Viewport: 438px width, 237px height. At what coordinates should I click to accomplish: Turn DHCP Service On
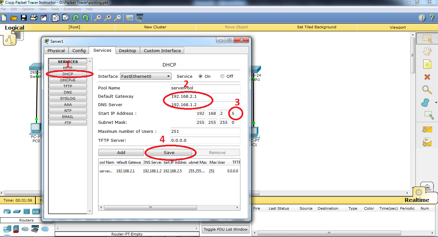coord(200,76)
